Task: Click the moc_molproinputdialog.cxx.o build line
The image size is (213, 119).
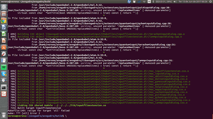Action: (98, 87)
